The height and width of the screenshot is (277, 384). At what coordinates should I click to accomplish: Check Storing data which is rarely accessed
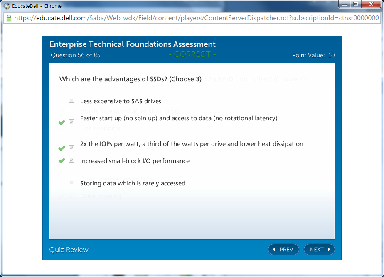(x=71, y=182)
